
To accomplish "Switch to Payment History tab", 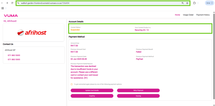I will point(203,15).
